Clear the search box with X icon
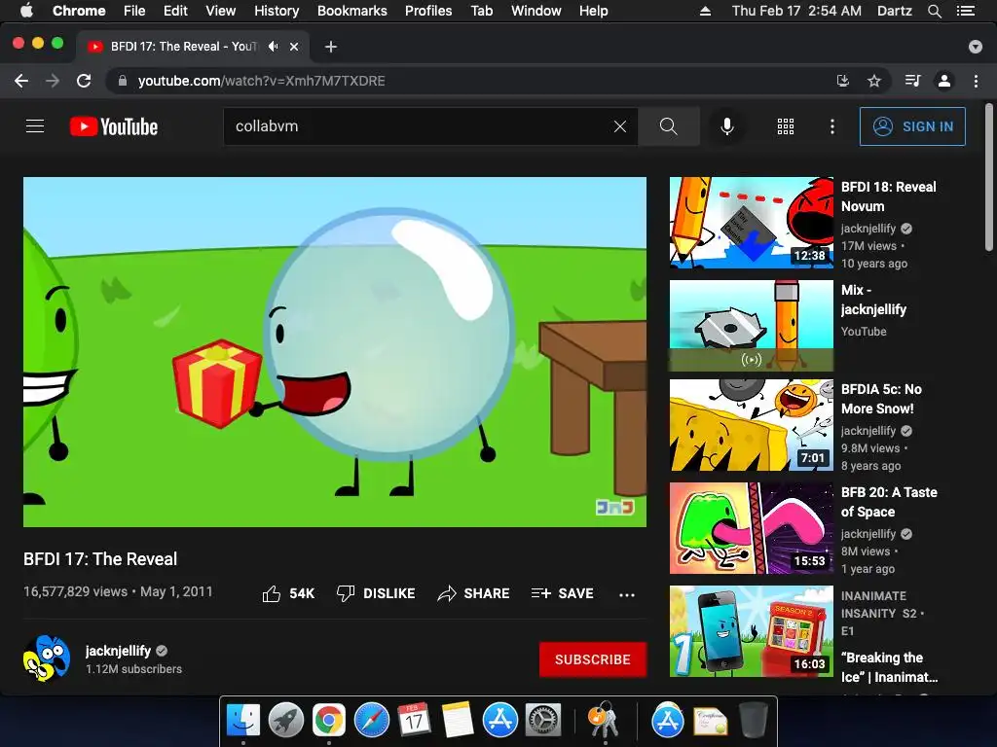This screenshot has height=747, width=997. click(x=620, y=126)
